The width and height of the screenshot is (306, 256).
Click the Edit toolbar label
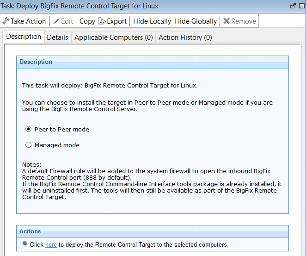click(67, 21)
